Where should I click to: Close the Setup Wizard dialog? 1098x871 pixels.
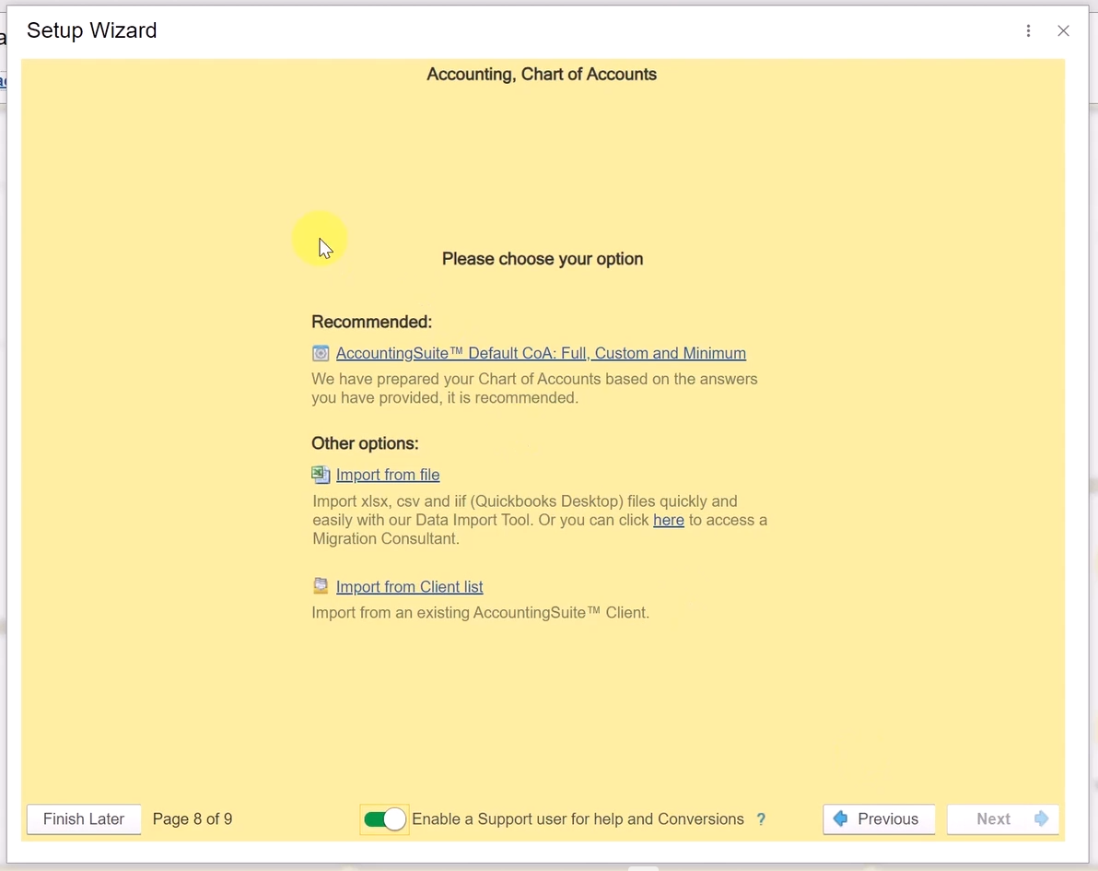coord(1063,30)
